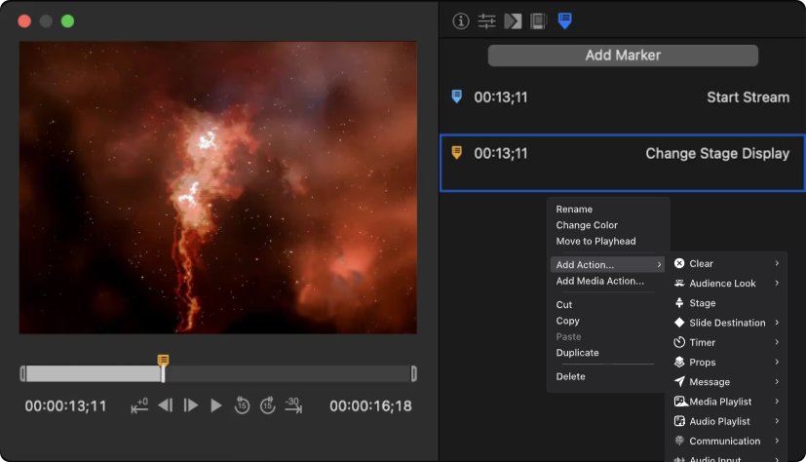Click the Start Stream marker name
806x462 pixels.
[748, 97]
